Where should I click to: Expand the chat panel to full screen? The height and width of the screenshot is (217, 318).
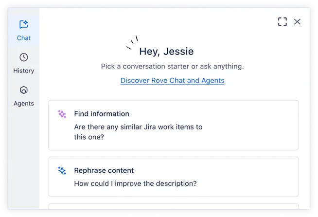282,21
